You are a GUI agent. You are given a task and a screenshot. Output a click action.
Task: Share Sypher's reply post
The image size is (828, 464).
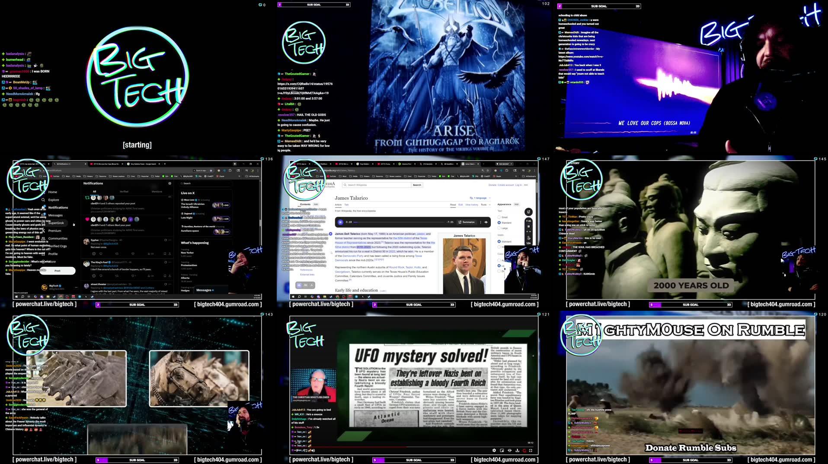click(x=170, y=254)
